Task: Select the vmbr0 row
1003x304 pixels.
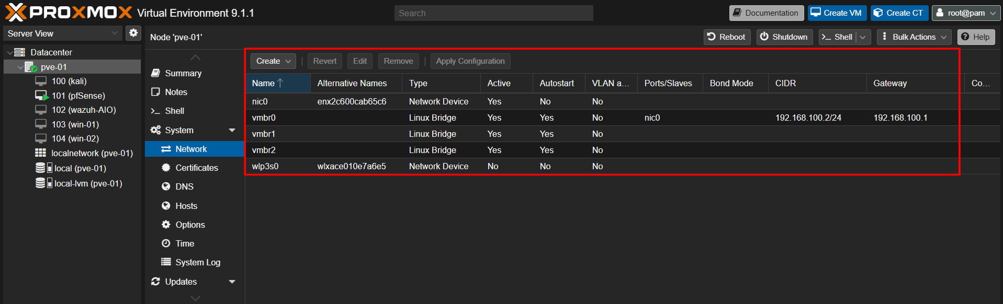Action: tap(623, 118)
